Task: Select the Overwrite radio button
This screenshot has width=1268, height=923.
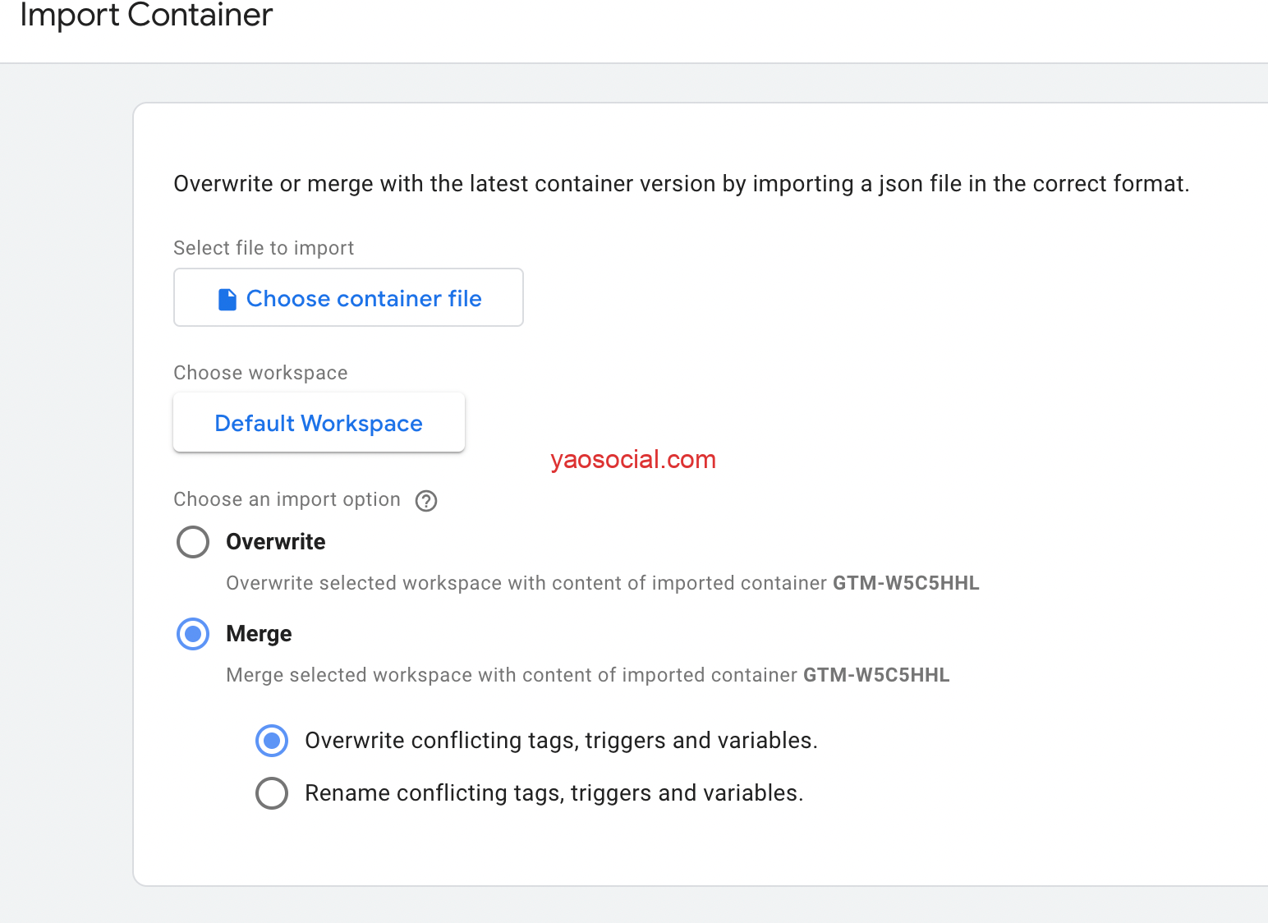Action: click(193, 542)
